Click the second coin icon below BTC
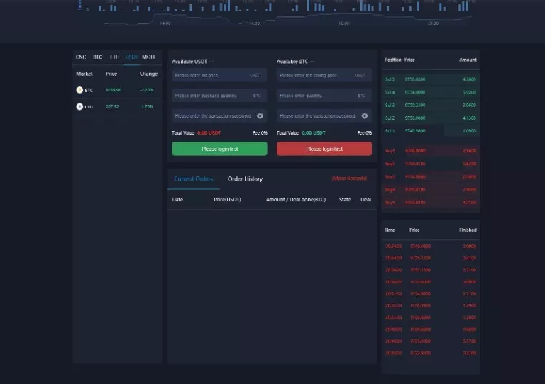The image size is (545, 384). point(79,106)
